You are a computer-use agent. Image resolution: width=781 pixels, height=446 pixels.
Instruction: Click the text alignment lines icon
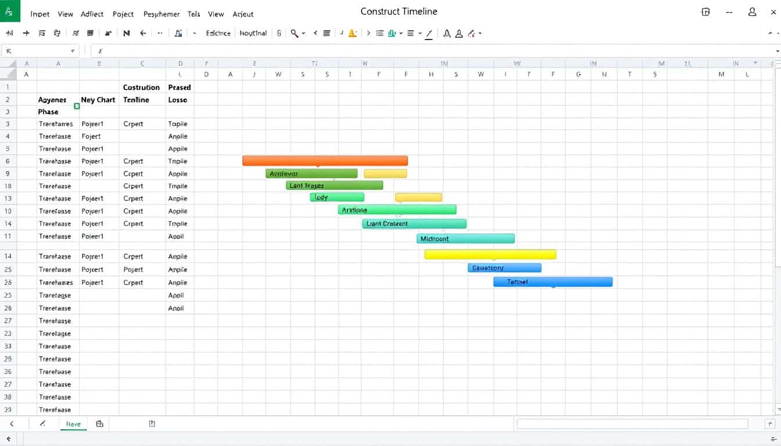(411, 34)
